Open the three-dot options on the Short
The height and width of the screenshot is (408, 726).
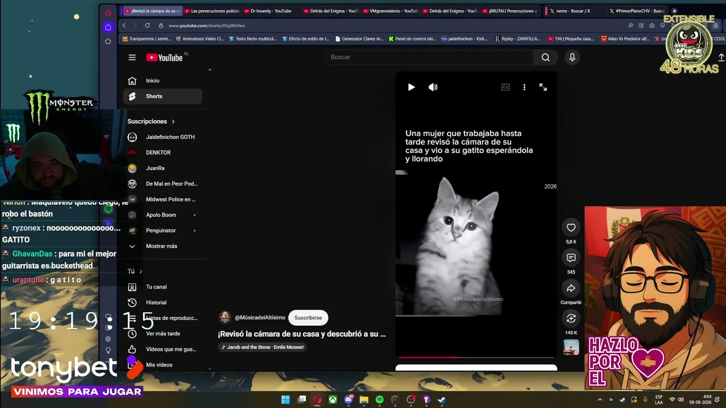pos(524,87)
